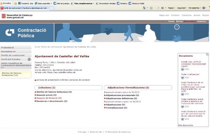210x139 pixels.
Task: Click the browser Help question mark icon
Action: (x=203, y=8)
